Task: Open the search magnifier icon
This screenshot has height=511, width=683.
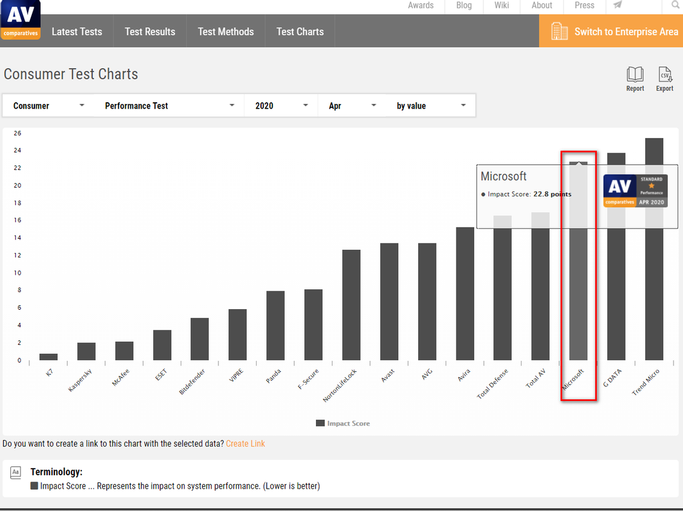Action: 675,5
